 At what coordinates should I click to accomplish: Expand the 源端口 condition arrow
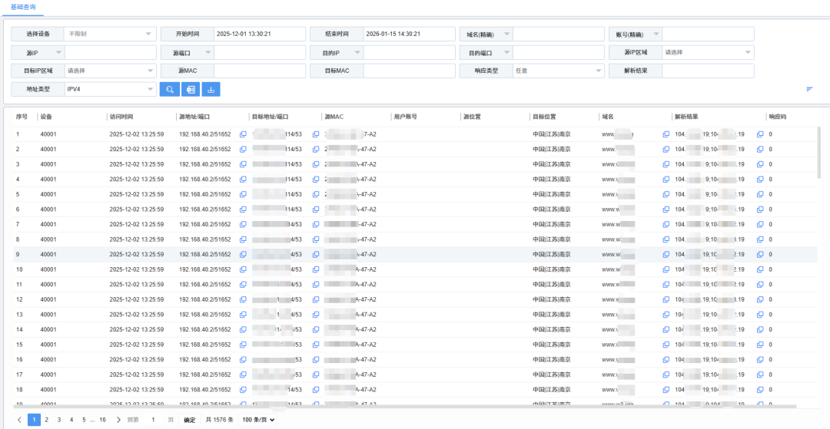(208, 52)
